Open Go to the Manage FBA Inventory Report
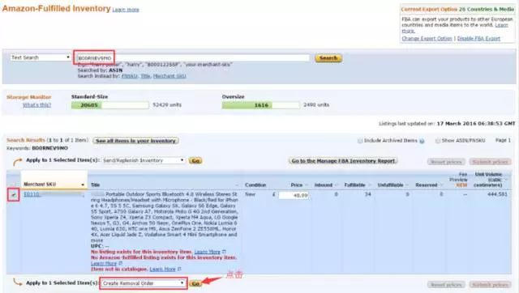Image resolution: width=519 pixels, height=293 pixels. coord(343,161)
